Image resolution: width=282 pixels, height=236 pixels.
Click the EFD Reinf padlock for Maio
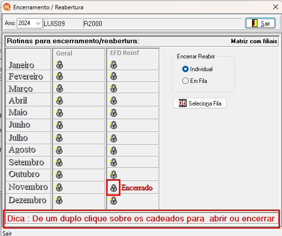click(113, 113)
